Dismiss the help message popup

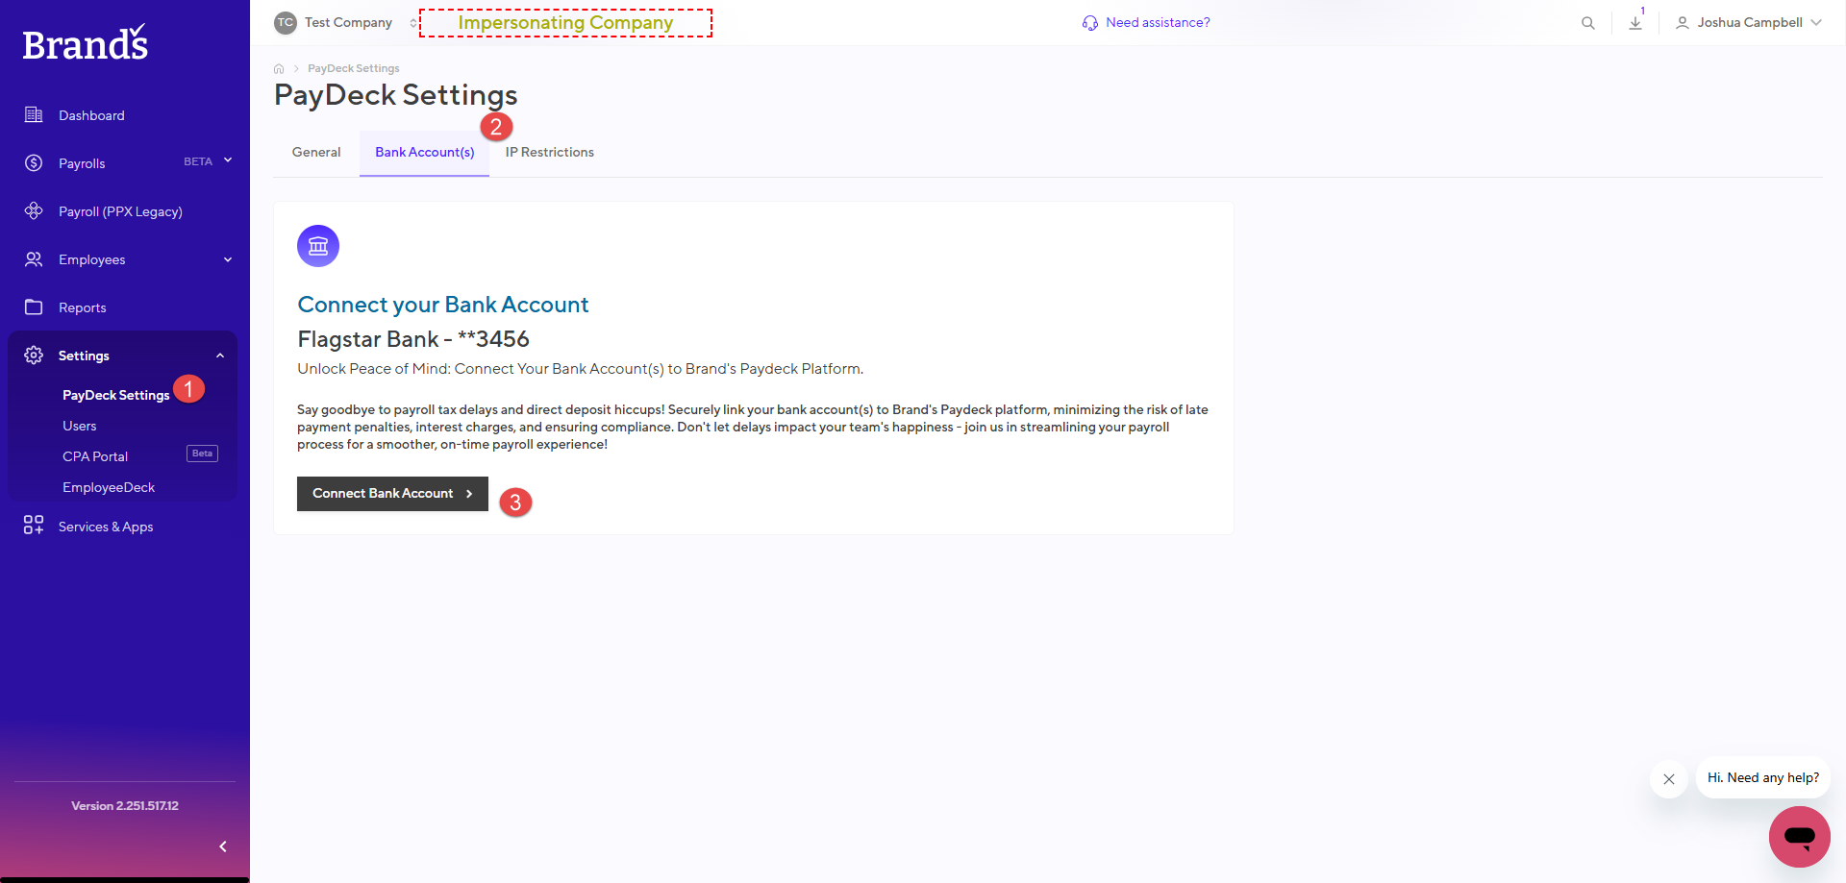(1669, 779)
